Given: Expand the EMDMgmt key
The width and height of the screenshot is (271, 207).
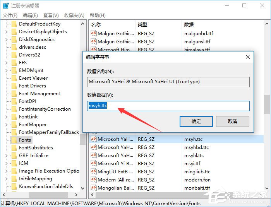Looking at the screenshot, I should click(7, 70).
